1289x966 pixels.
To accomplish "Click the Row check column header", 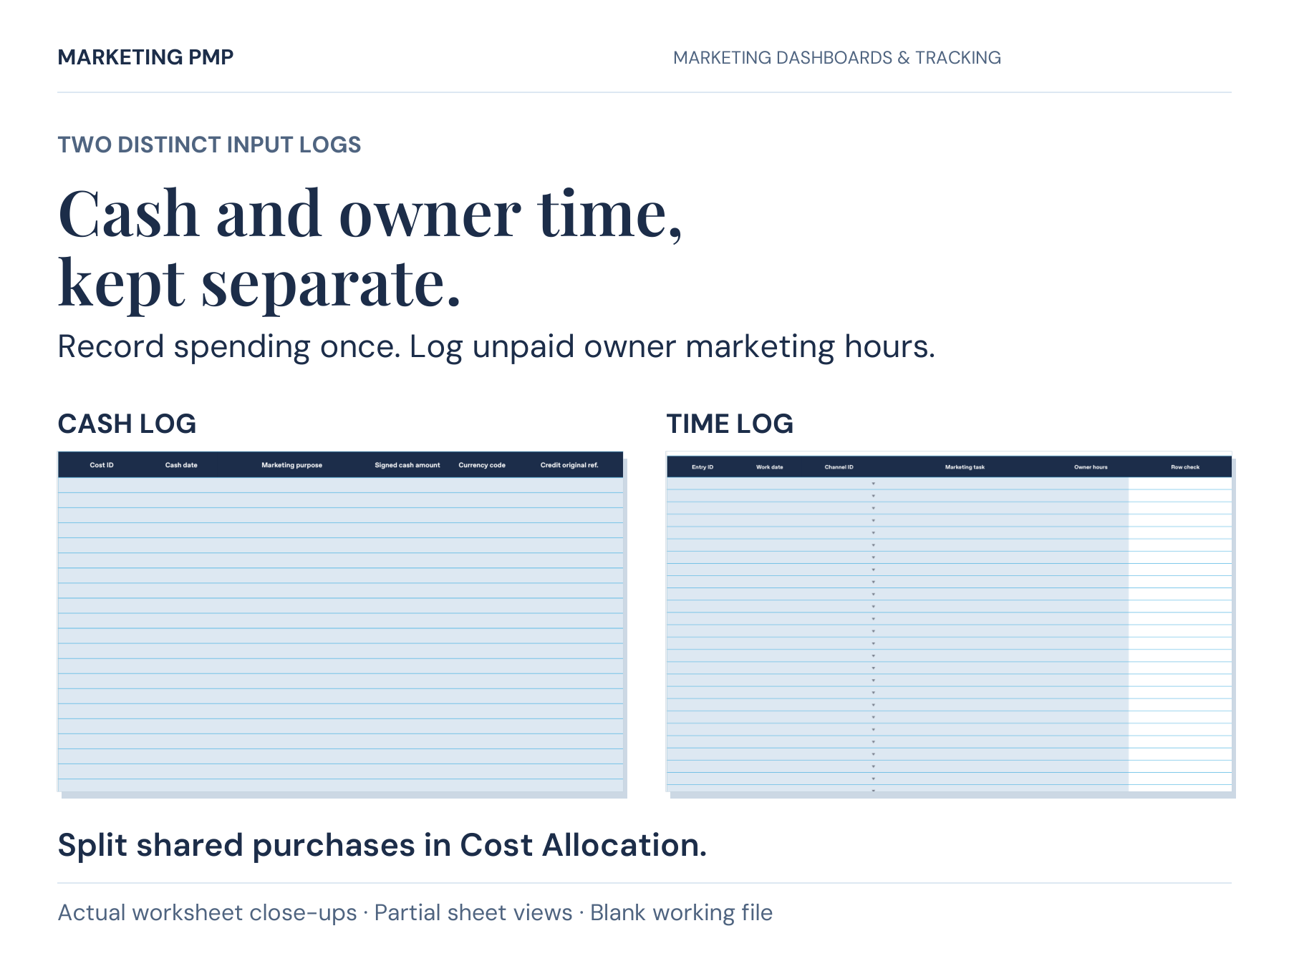I will (1185, 467).
